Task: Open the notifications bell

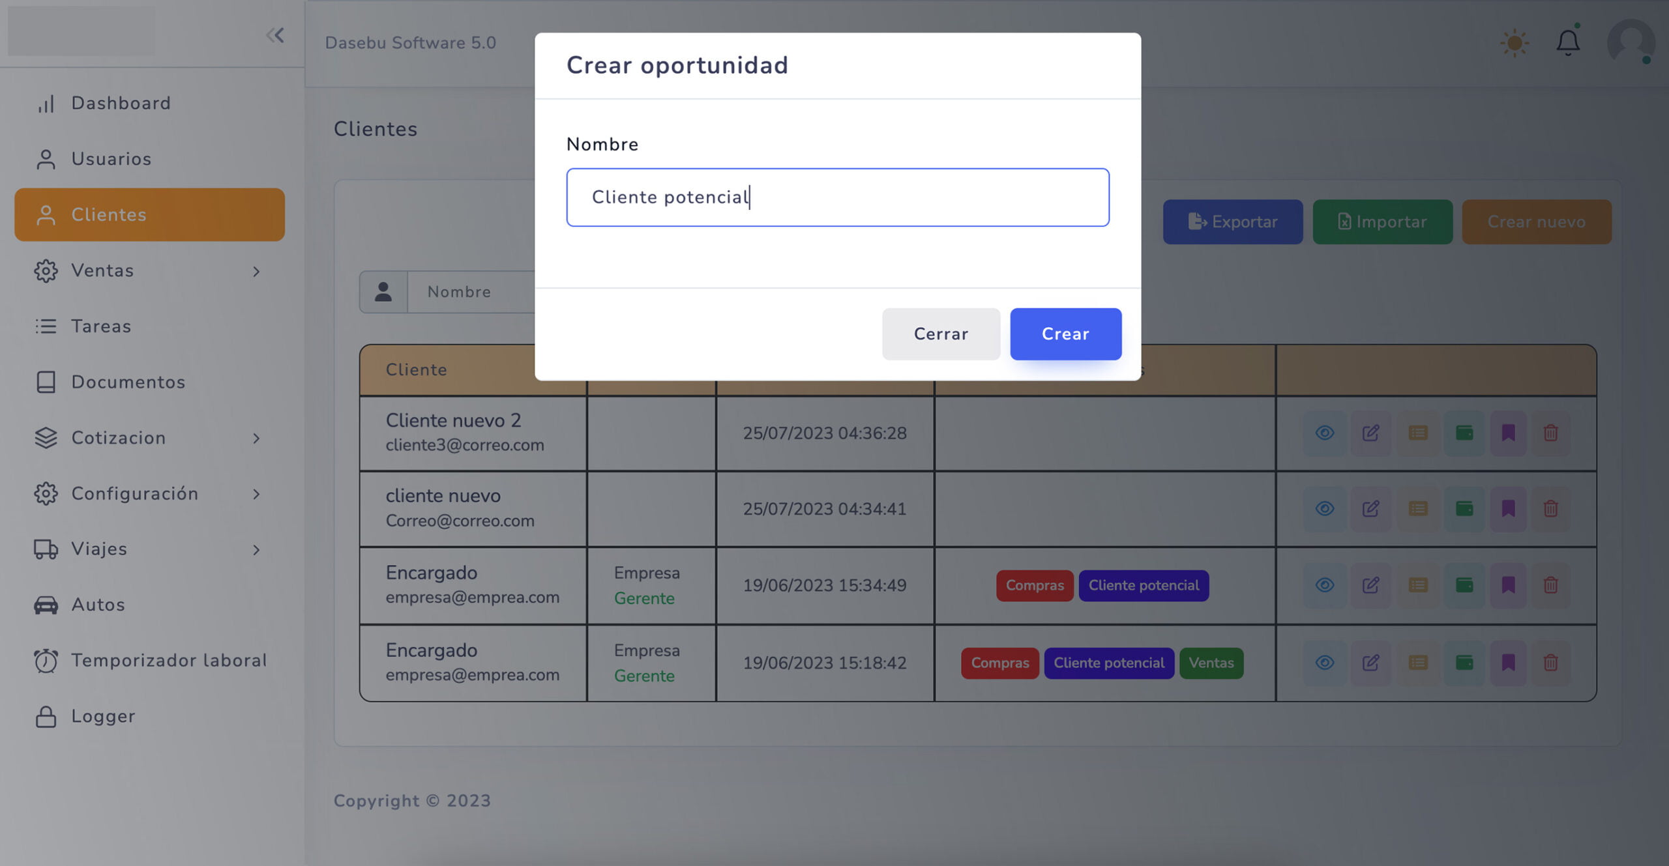Action: coord(1567,42)
